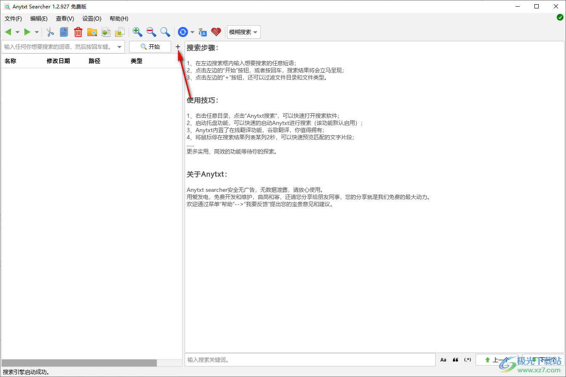Click the 下一个 next match button

[543, 360]
